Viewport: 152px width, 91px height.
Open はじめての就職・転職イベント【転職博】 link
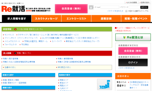[71, 38]
